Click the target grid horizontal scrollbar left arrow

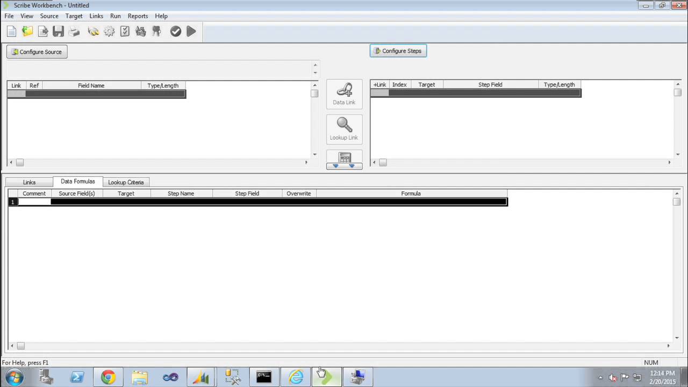[374, 162]
